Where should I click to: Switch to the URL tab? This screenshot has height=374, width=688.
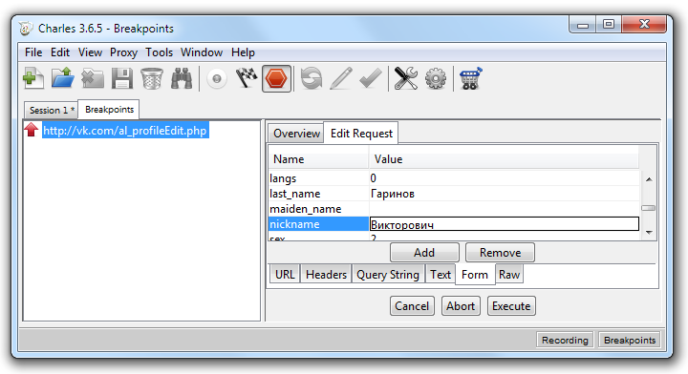click(x=285, y=275)
